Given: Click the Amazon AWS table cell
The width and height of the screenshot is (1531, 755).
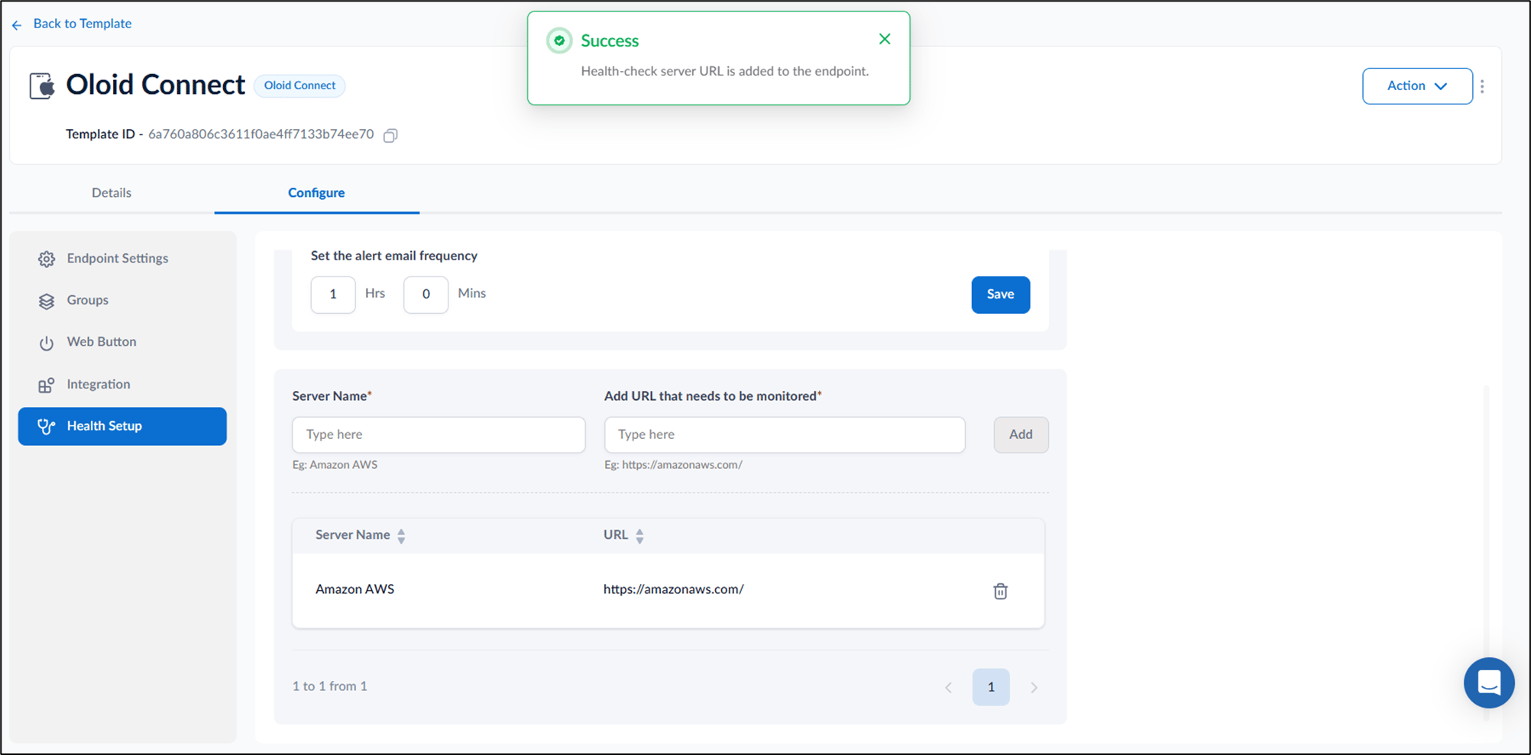Looking at the screenshot, I should (354, 589).
